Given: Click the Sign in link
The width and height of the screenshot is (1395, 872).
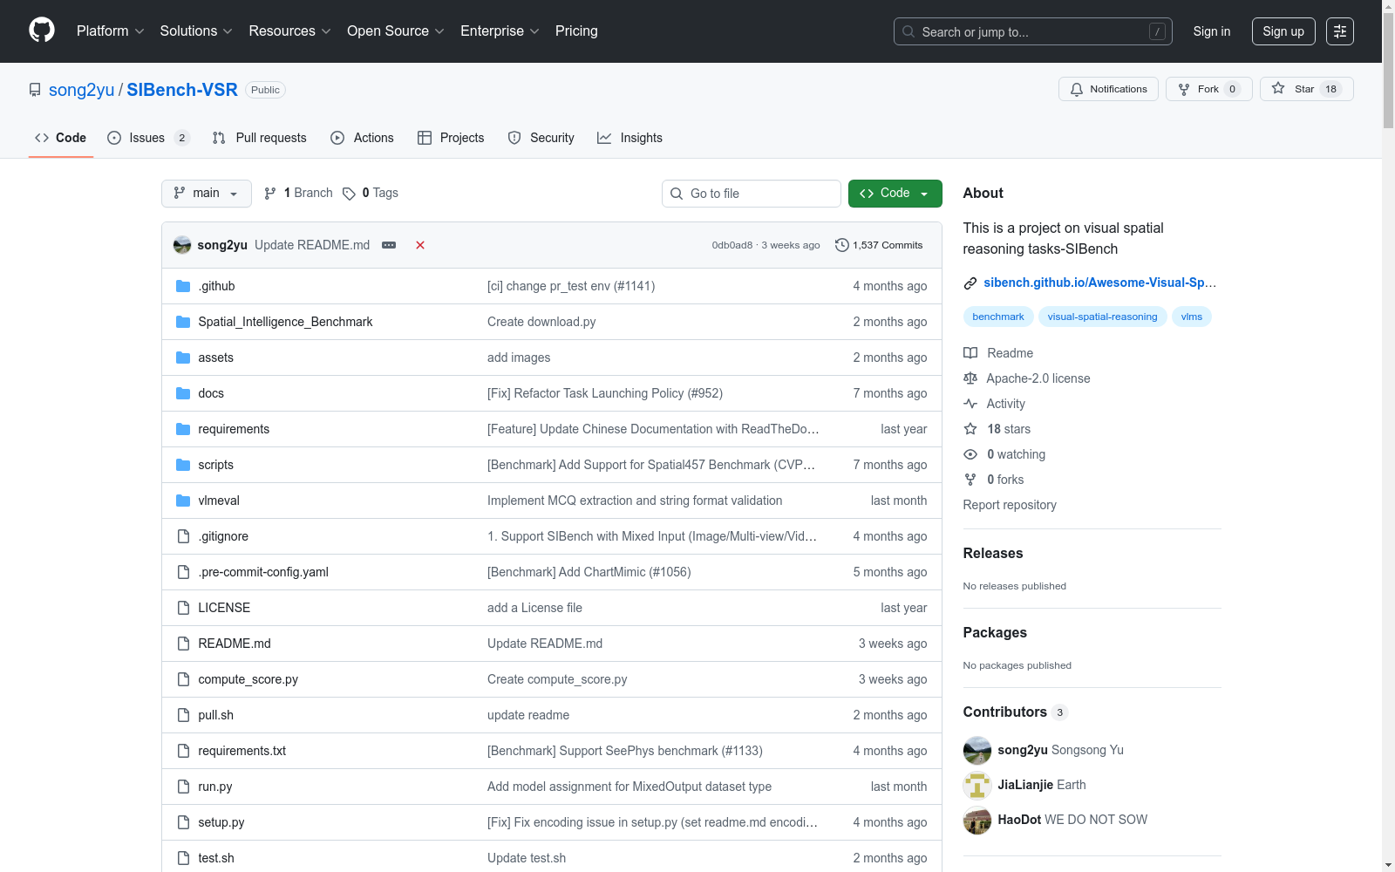Looking at the screenshot, I should [1212, 31].
